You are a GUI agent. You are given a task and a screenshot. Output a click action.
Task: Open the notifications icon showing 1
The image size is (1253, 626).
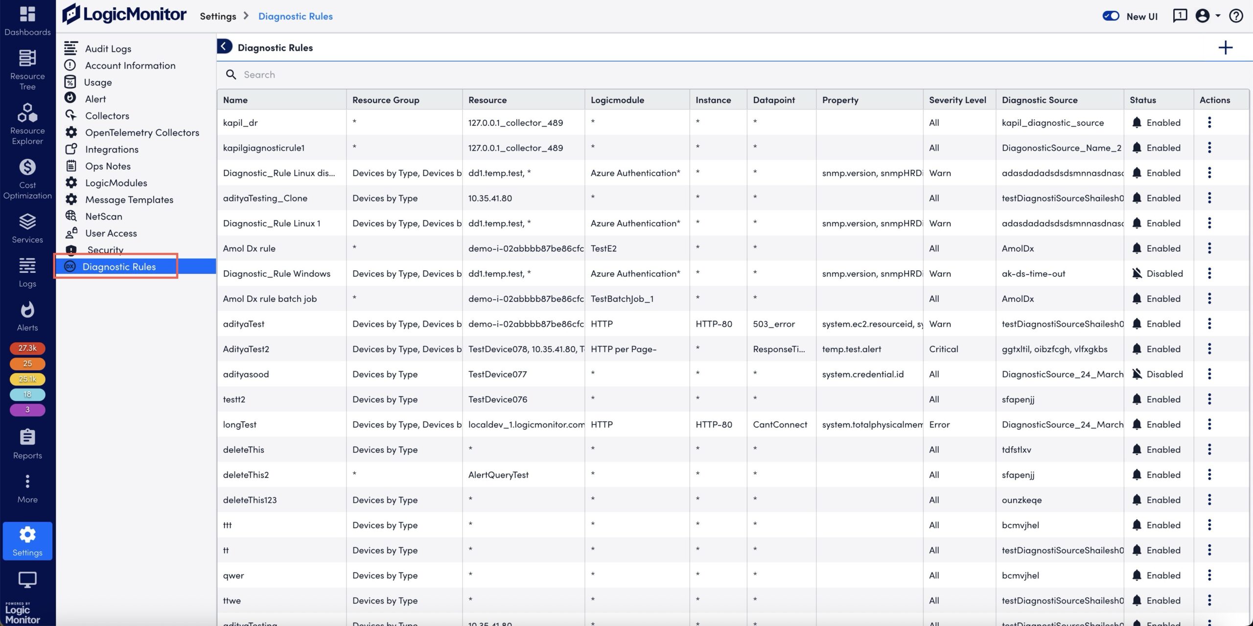1180,15
